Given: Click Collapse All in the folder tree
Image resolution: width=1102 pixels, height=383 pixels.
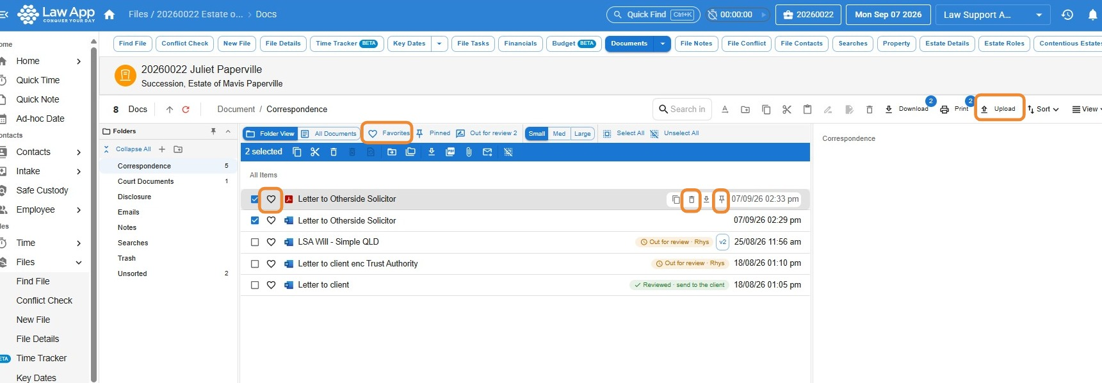Looking at the screenshot, I should click(x=133, y=149).
